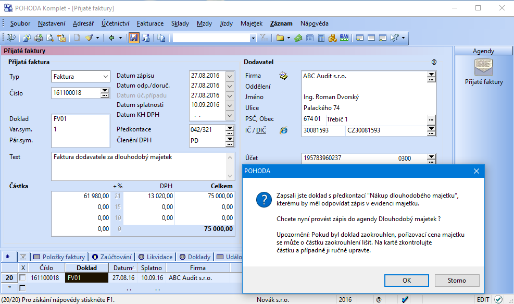514x304 pixels.
Task: Open the Sklady menu
Action: coord(180,23)
